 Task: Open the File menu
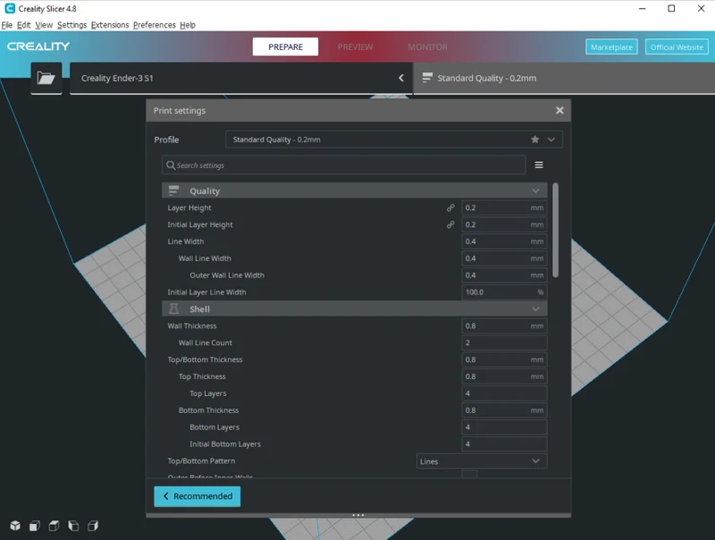pos(7,25)
